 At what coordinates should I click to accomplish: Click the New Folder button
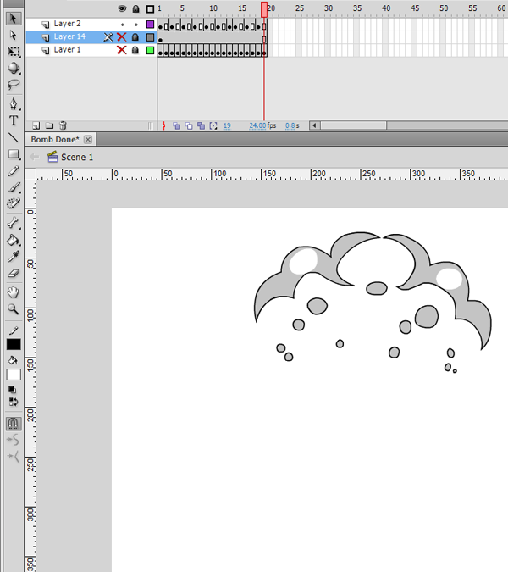point(49,126)
